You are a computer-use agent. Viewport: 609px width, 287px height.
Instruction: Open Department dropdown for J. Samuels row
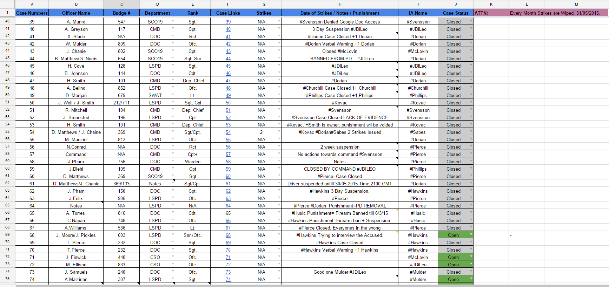click(x=173, y=271)
